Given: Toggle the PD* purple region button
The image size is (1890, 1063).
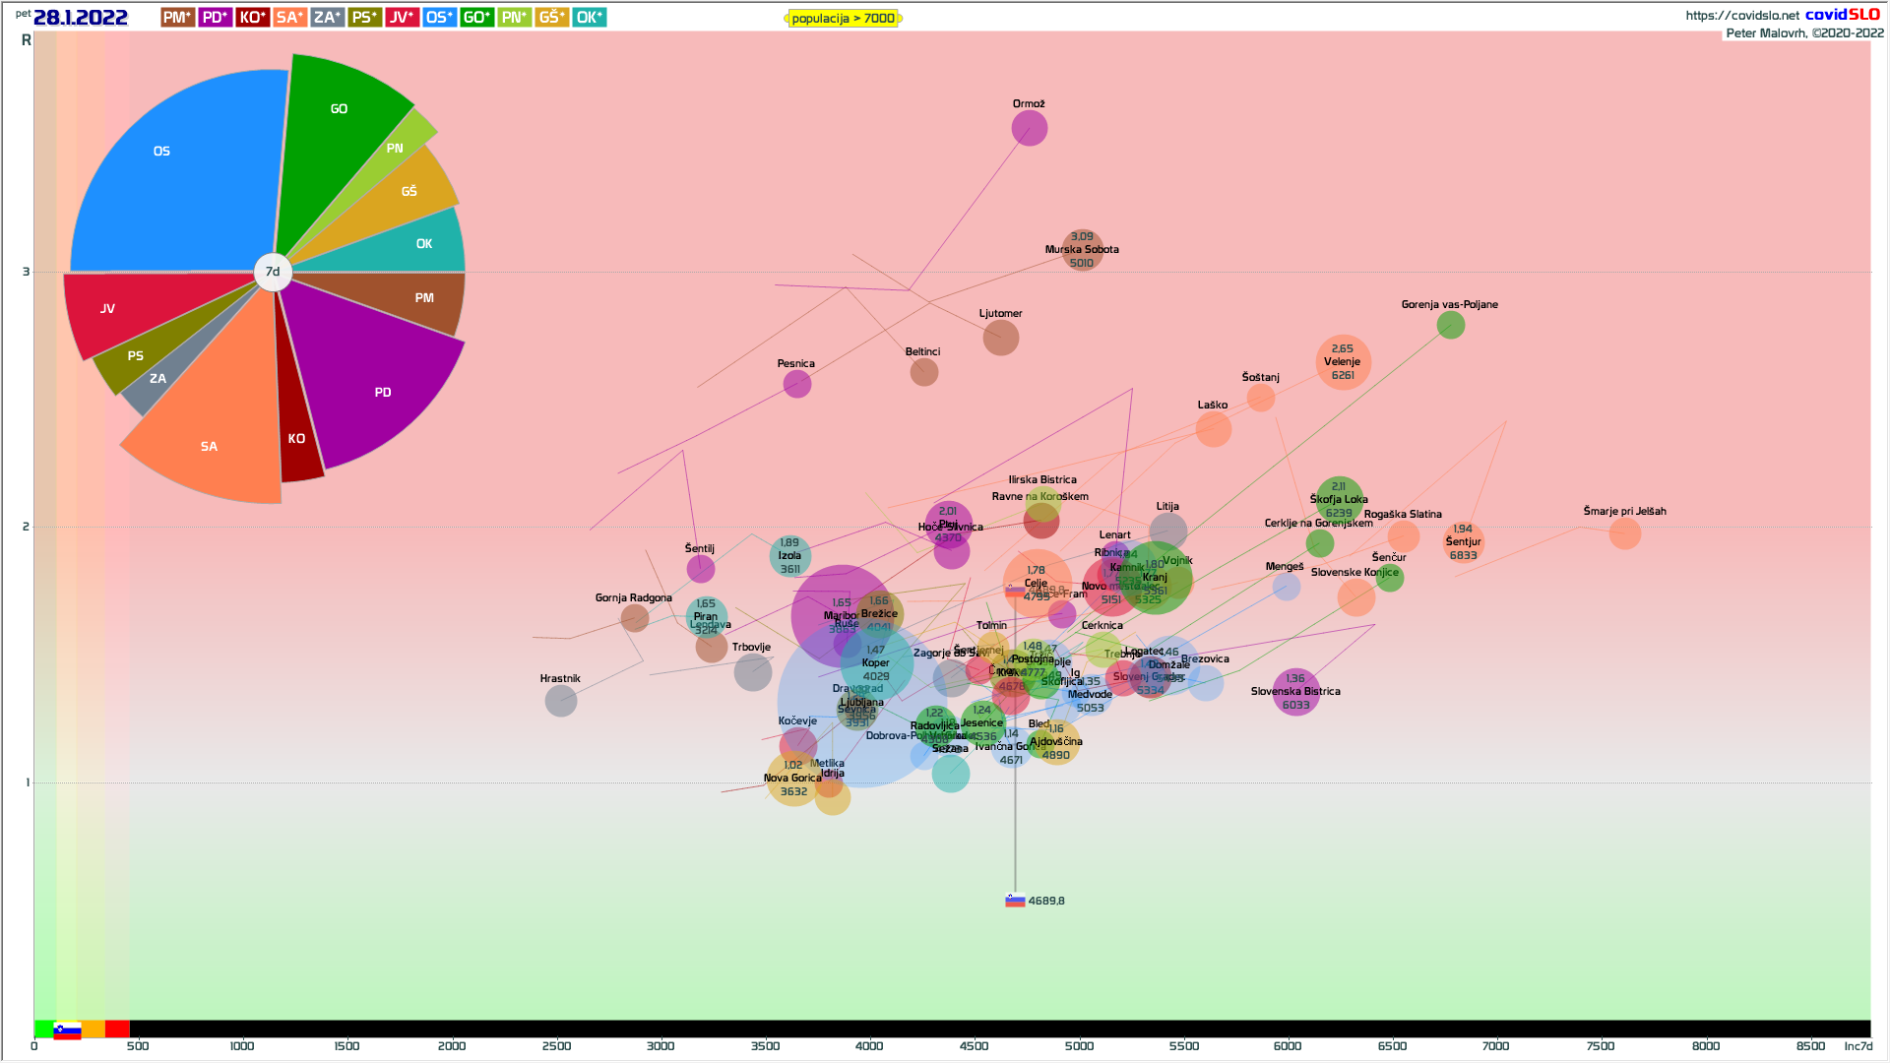Looking at the screenshot, I should point(215,18).
